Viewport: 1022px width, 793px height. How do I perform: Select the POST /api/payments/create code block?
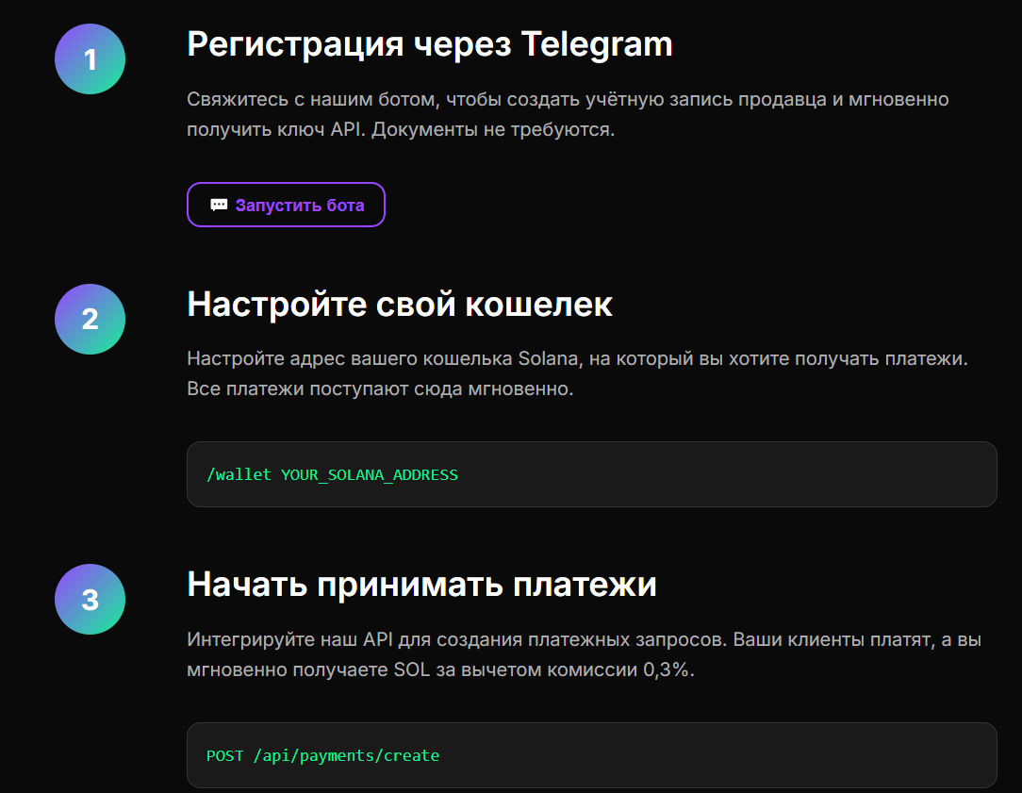tap(592, 754)
